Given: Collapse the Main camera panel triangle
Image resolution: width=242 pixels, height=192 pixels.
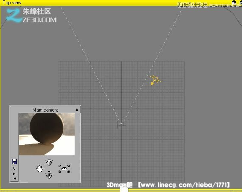Looking at the screenshot, I should pyautogui.click(x=77, y=109).
